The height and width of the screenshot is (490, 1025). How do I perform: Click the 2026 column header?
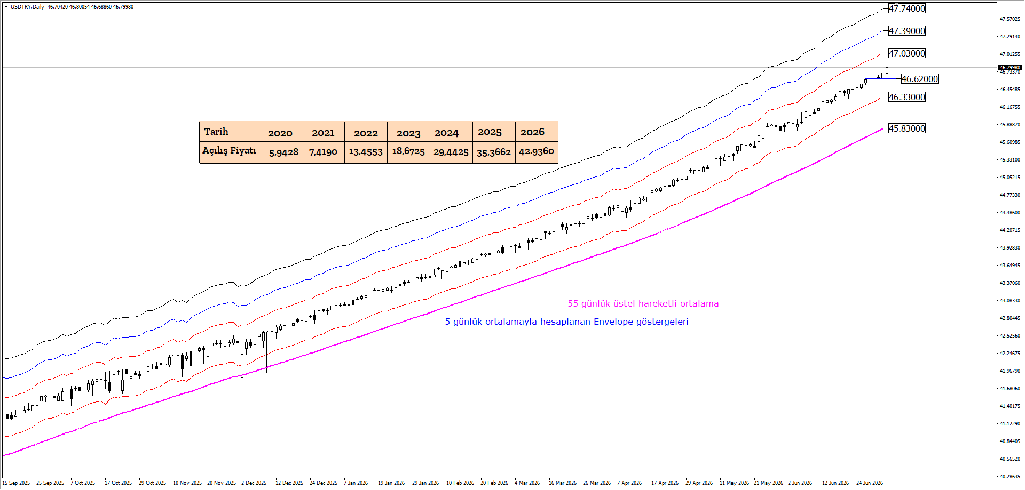(537, 132)
